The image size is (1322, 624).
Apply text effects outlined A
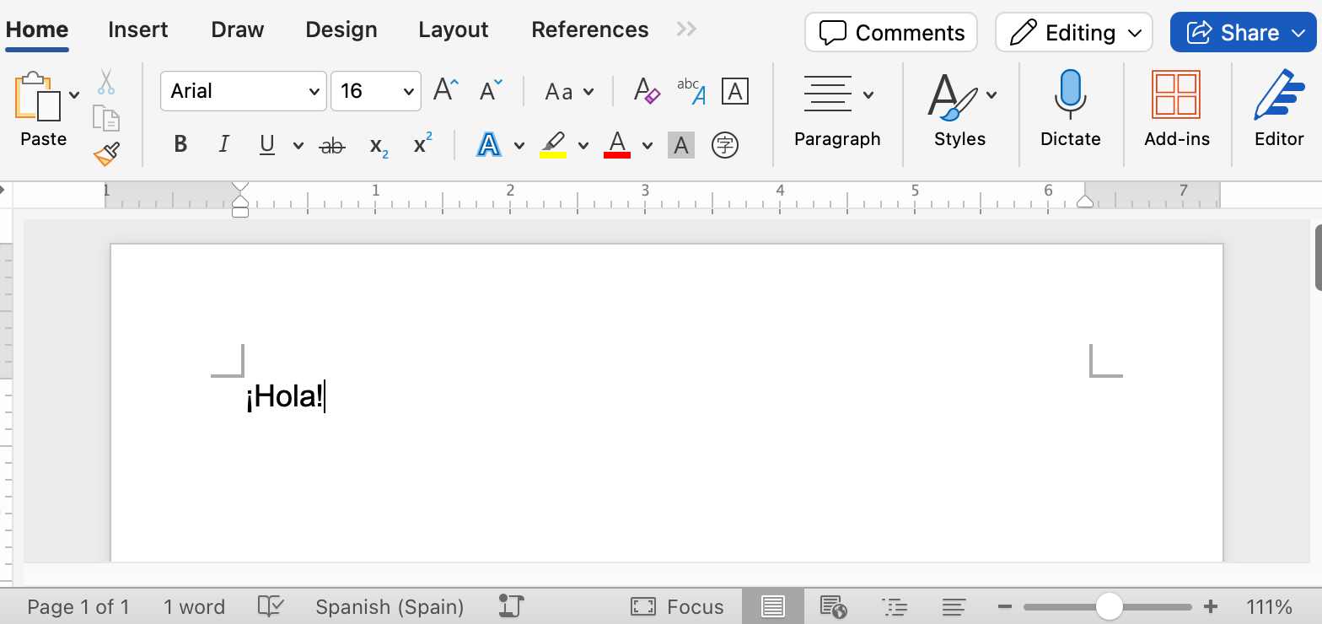pyautogui.click(x=489, y=144)
